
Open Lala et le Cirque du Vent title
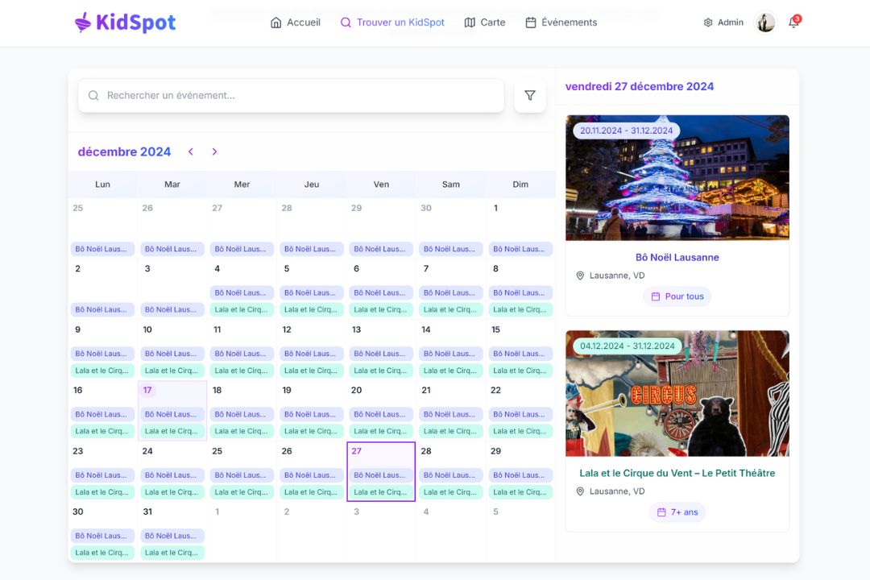(x=677, y=473)
